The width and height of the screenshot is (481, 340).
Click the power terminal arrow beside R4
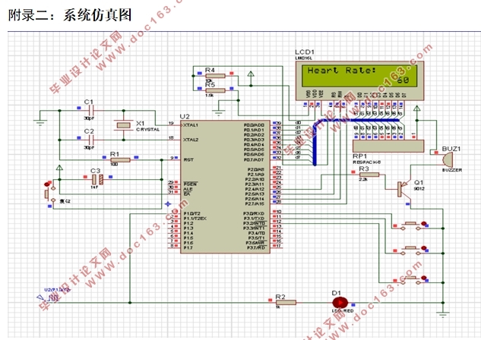point(251,74)
